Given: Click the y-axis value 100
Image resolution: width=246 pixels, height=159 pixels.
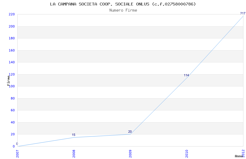Looking at the screenshot, I should click(x=12, y=86).
